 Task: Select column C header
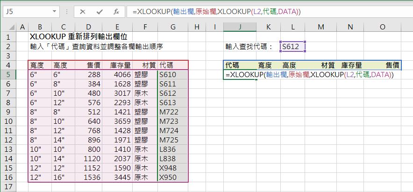(x=63, y=27)
